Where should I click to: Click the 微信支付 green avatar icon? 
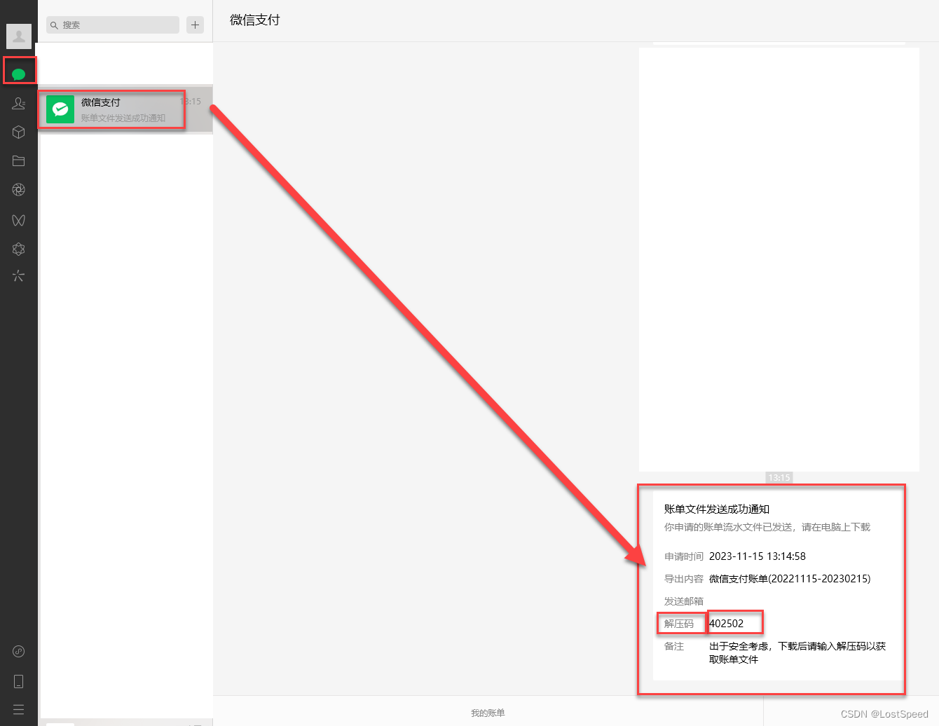click(x=60, y=109)
